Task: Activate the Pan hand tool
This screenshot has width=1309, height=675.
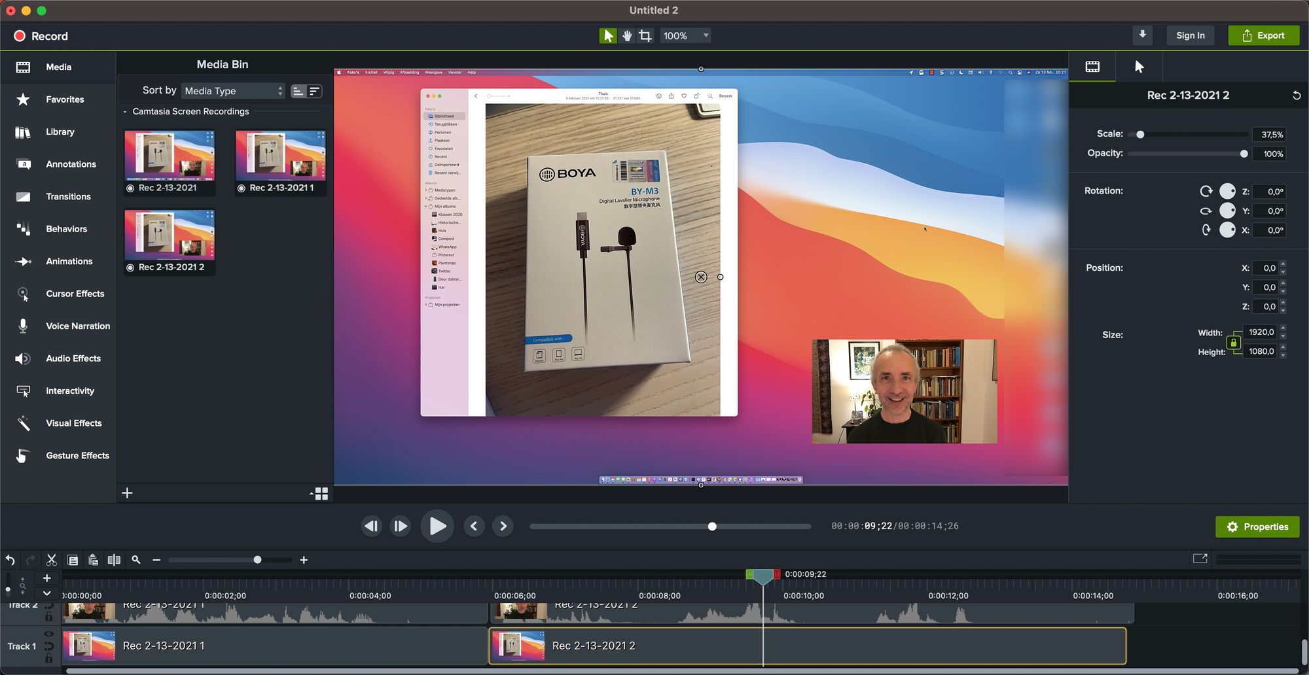Action: [627, 36]
